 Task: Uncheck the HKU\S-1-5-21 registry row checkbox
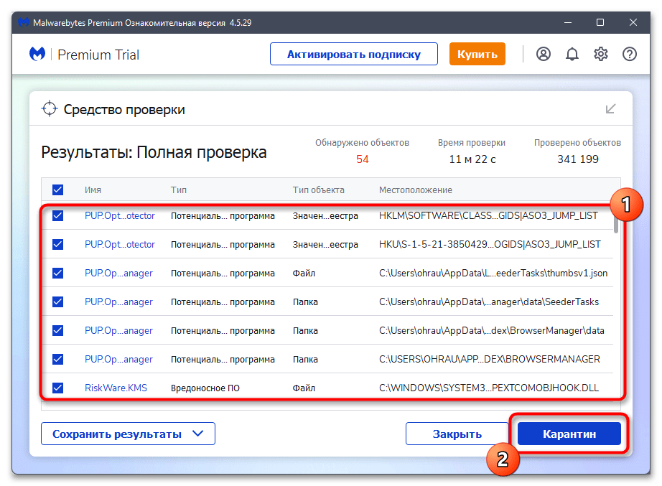tap(58, 245)
